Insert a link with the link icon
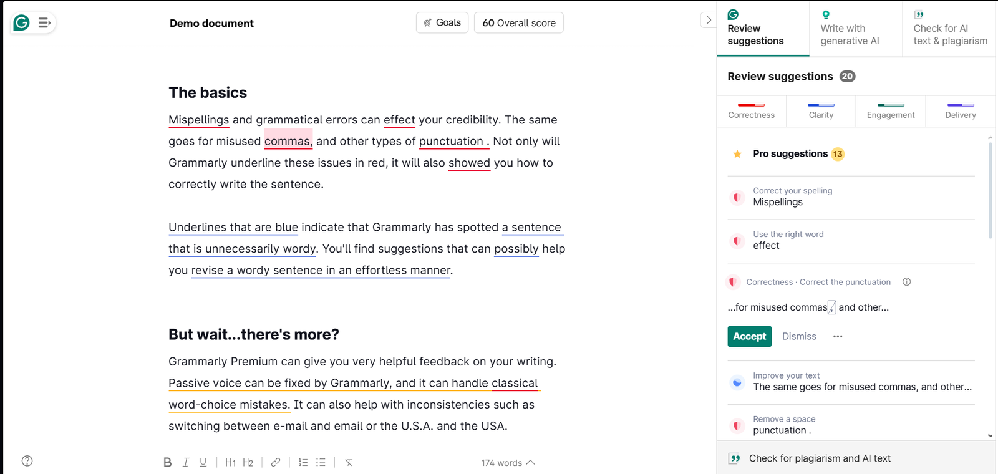 (275, 462)
